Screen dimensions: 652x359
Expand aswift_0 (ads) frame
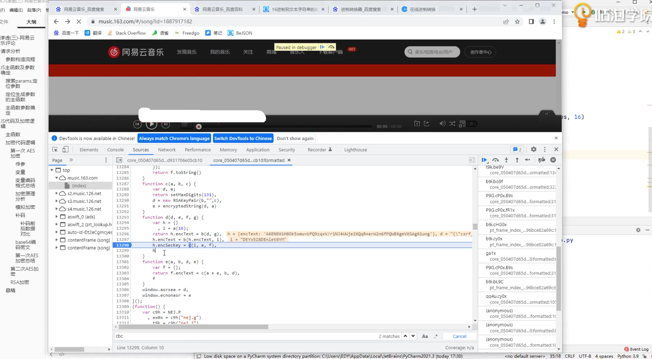56,217
